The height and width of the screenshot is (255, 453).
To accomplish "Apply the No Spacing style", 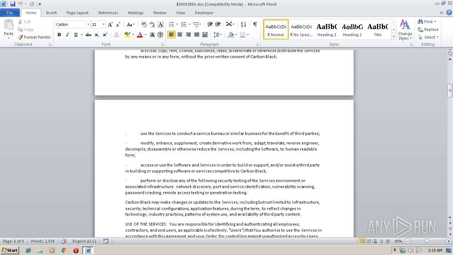I will click(301, 29).
